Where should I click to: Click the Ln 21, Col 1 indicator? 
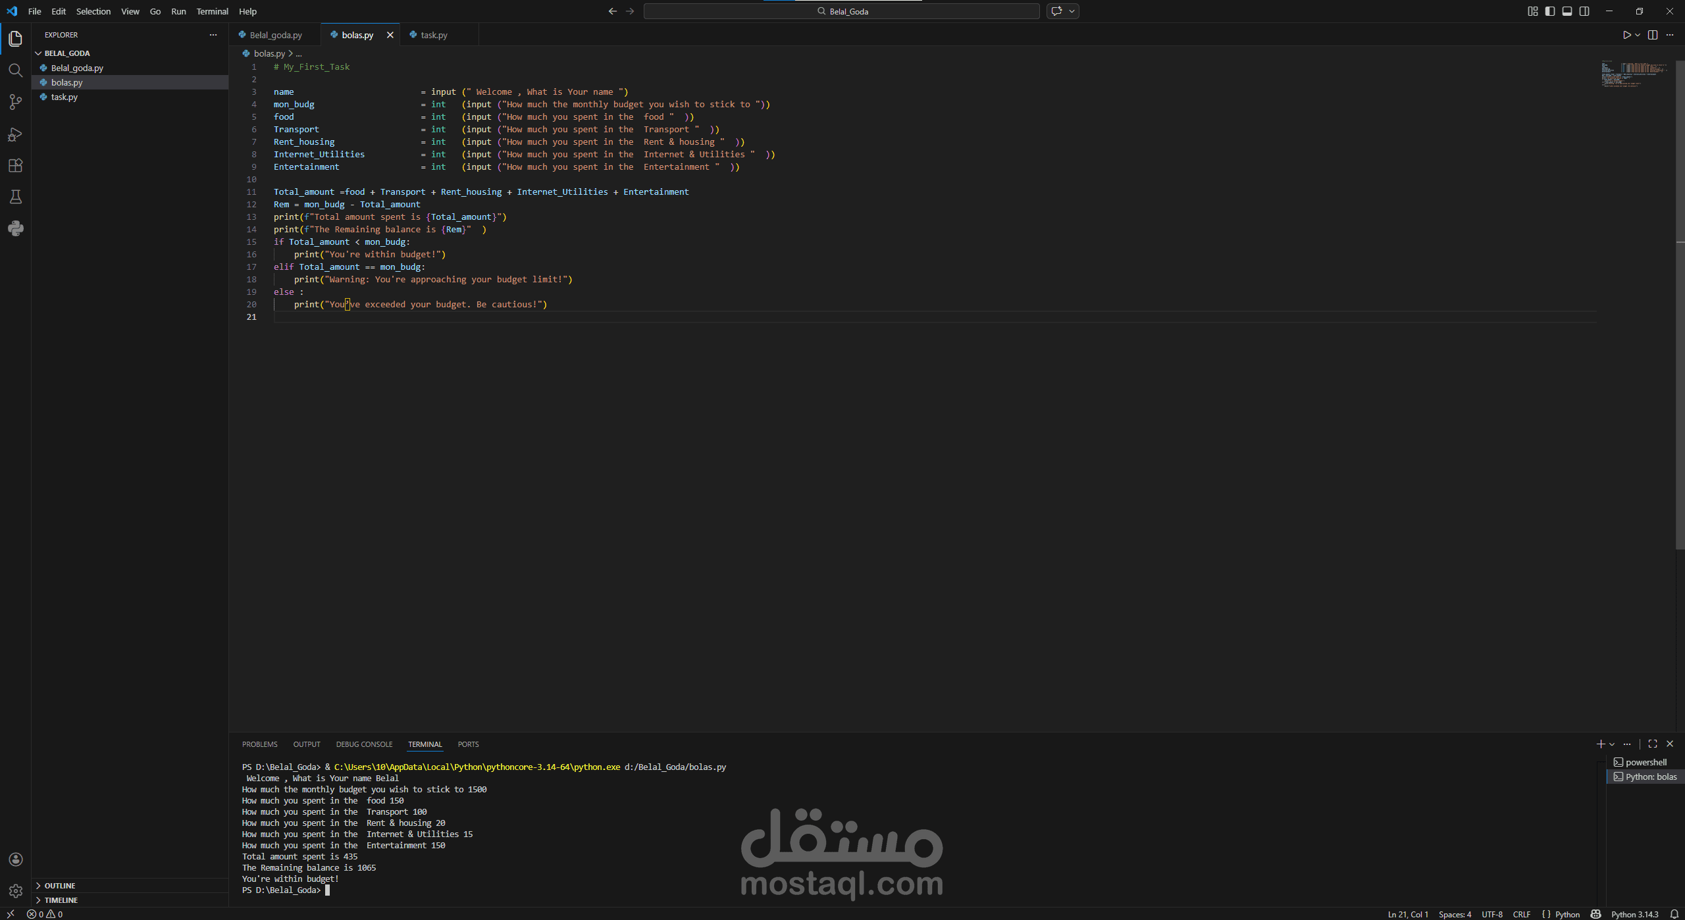click(1407, 914)
